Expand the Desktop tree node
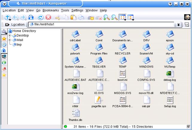192x130 pixels. pos(10,35)
